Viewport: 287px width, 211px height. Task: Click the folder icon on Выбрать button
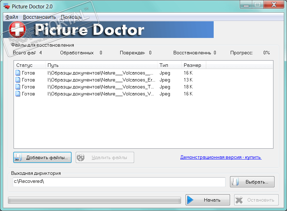click(236, 182)
